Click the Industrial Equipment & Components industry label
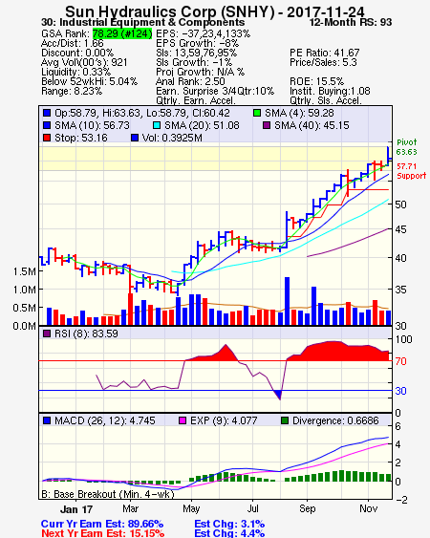Viewport: 430px width, 538px height. (143, 23)
